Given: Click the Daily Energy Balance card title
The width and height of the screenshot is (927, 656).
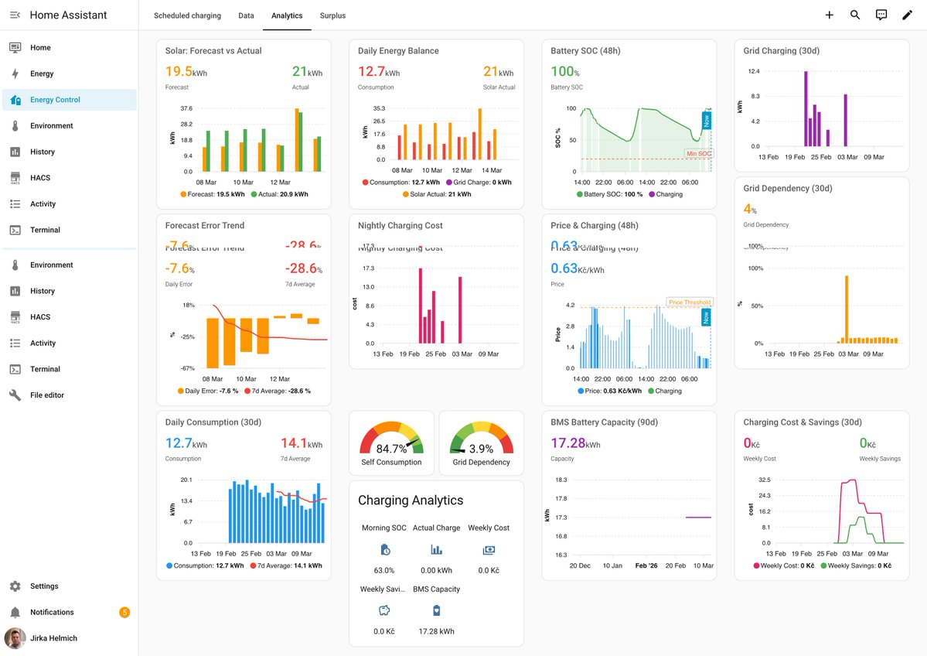Looking at the screenshot, I should coord(398,51).
